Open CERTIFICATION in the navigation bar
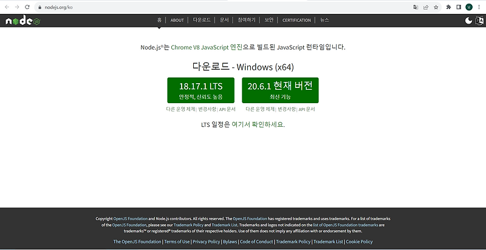This screenshot has width=486, height=250. (x=296, y=20)
